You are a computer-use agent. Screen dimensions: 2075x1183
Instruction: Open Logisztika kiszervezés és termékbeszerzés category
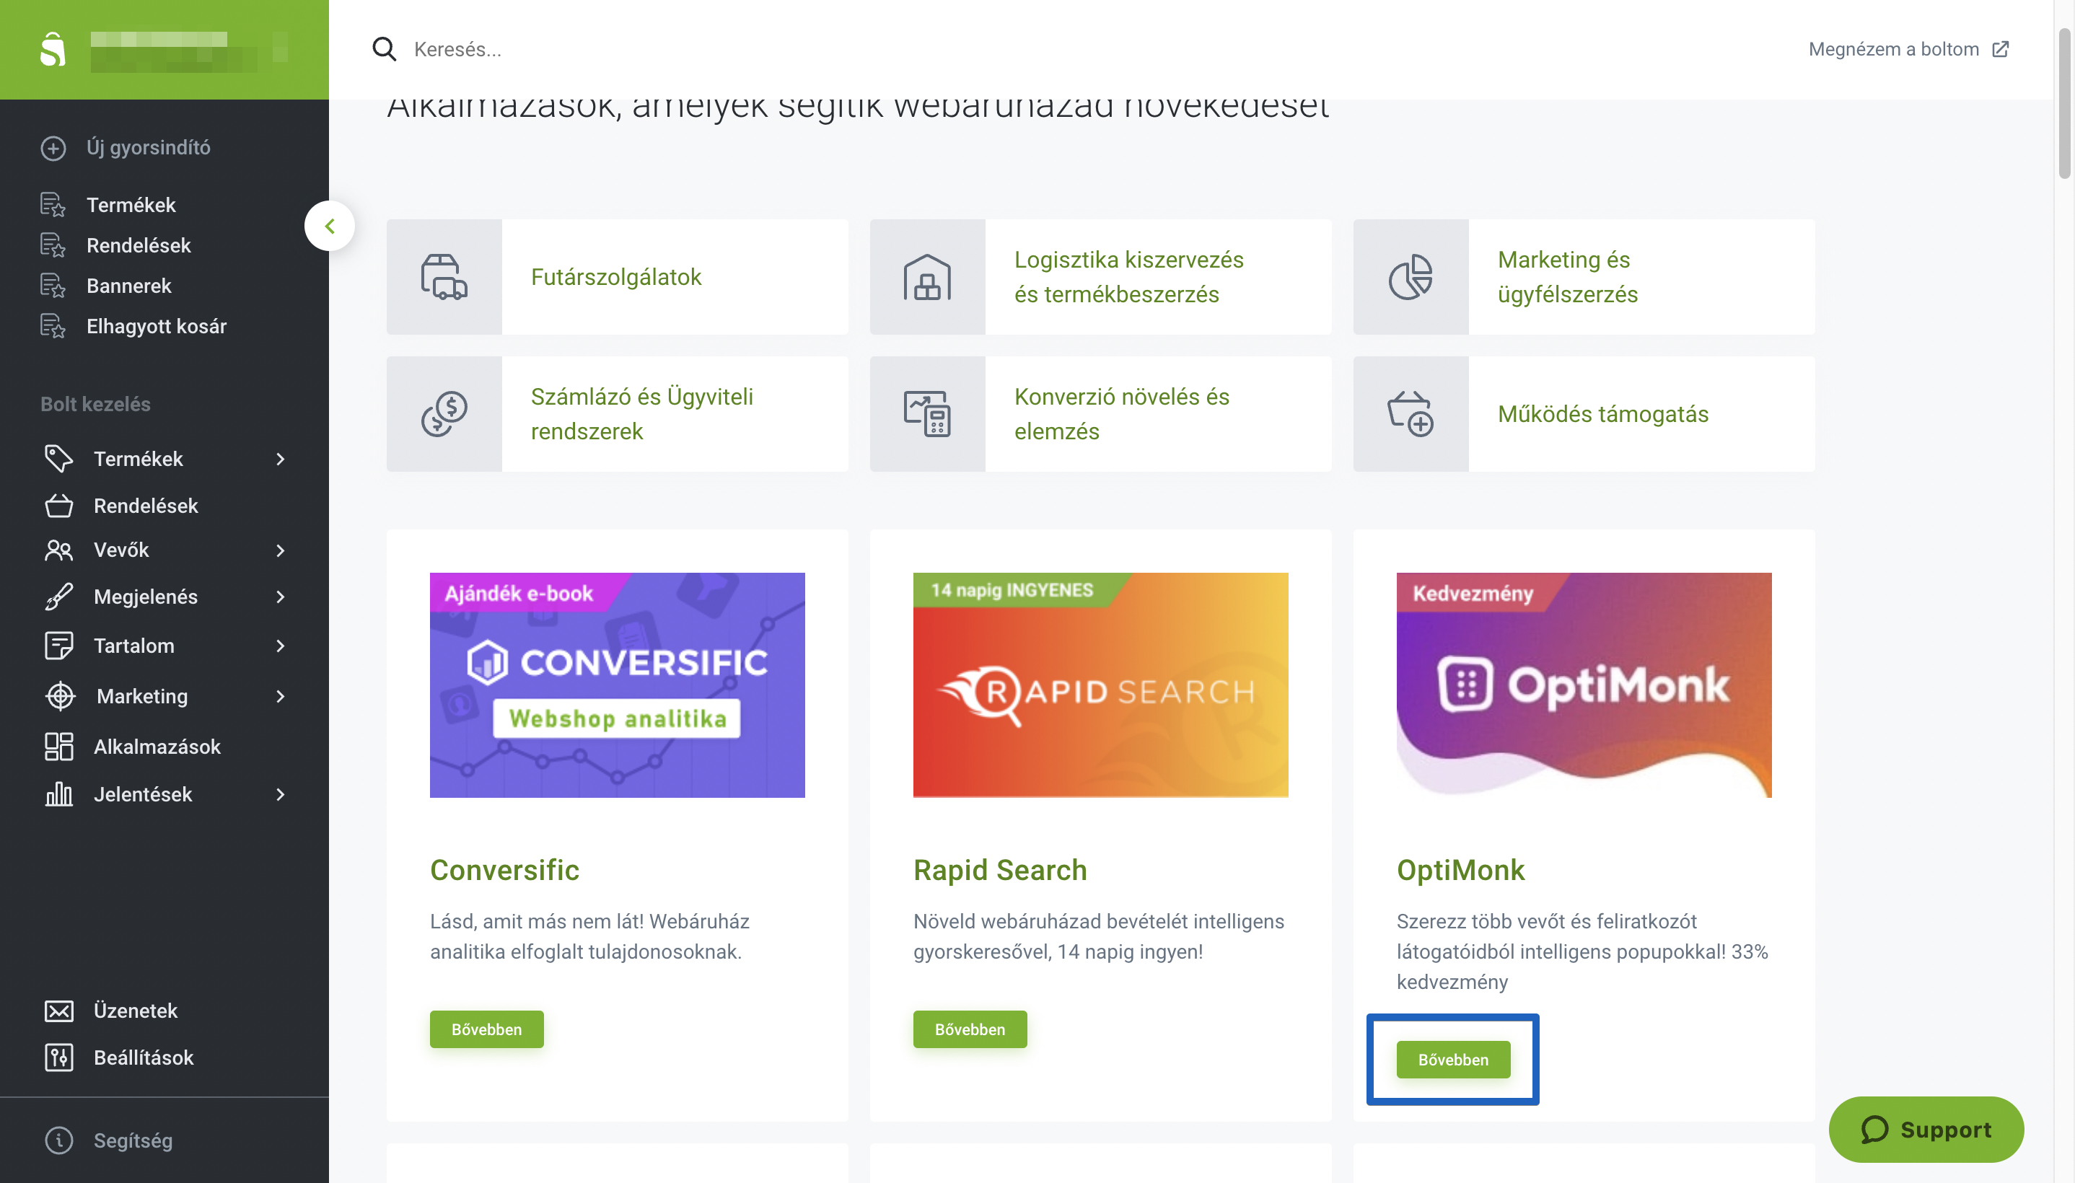pos(1128,277)
